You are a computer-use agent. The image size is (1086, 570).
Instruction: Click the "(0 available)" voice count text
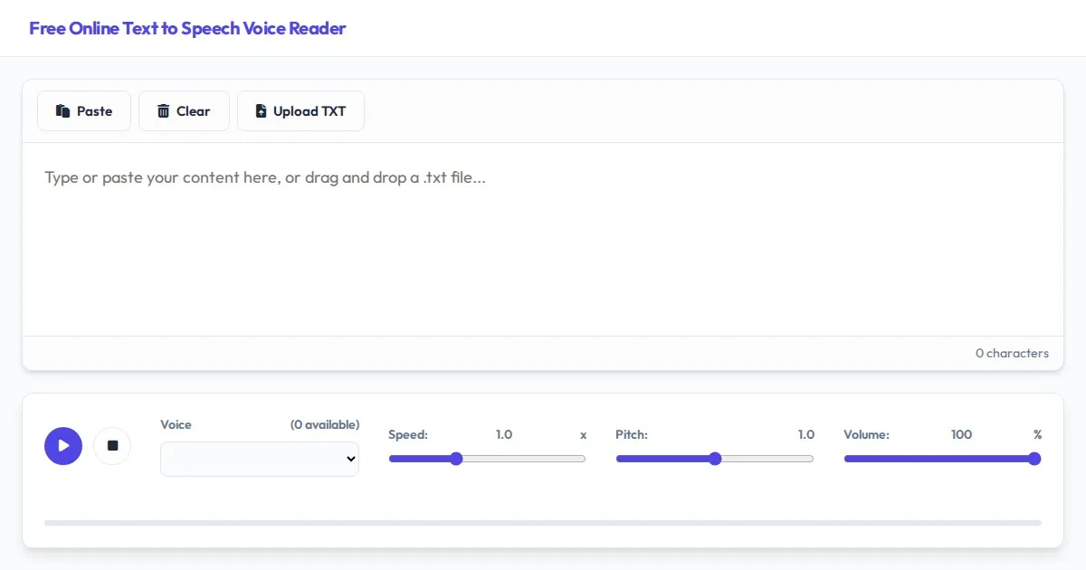pyautogui.click(x=324, y=424)
